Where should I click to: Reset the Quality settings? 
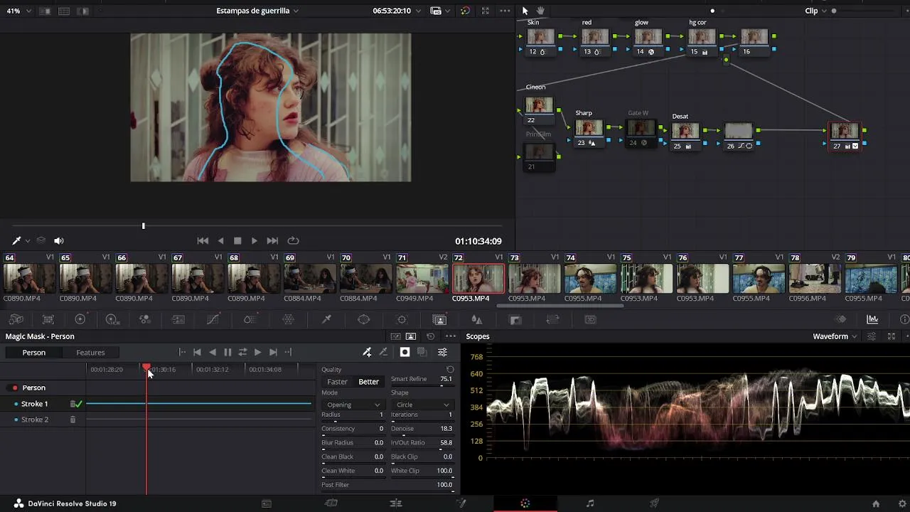pyautogui.click(x=450, y=370)
